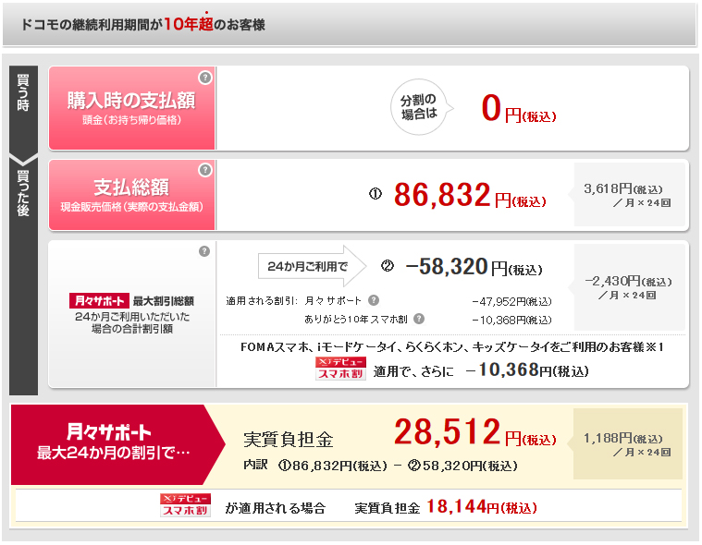Click help icon above 月々サポート最大割引総額 panel
The height and width of the screenshot is (545, 702).
[x=204, y=251]
